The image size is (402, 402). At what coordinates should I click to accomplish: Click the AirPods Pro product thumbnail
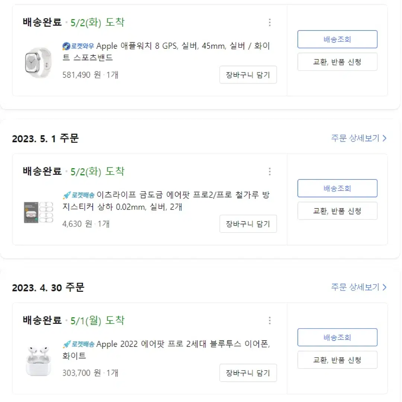click(38, 361)
